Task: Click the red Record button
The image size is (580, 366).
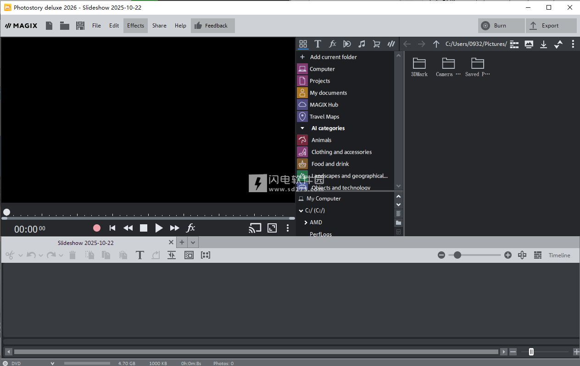Action: pos(97,228)
